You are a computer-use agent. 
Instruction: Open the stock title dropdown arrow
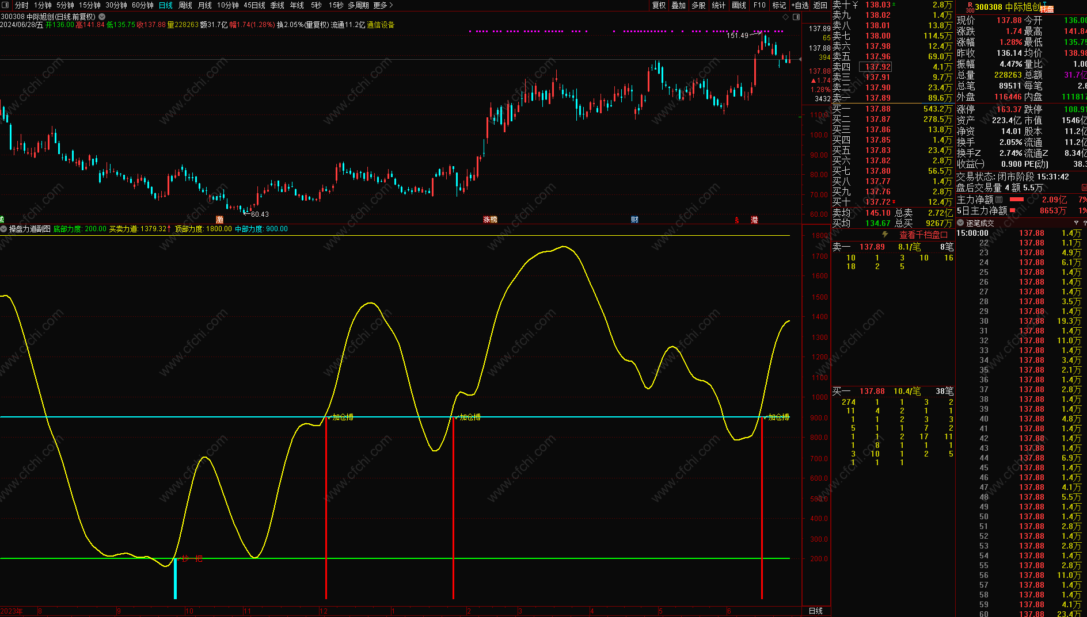[x=102, y=17]
